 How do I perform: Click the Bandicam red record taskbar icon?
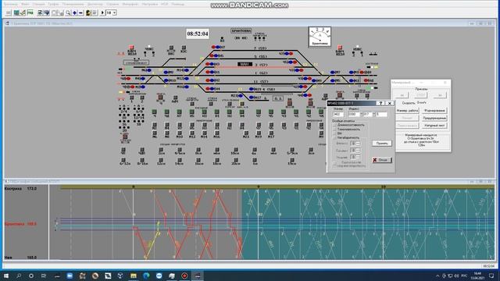point(184,276)
